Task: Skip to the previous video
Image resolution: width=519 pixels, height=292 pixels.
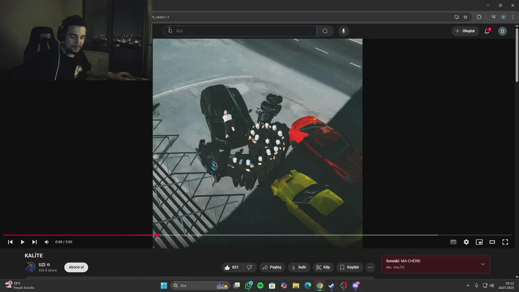Action: pyautogui.click(x=11, y=242)
